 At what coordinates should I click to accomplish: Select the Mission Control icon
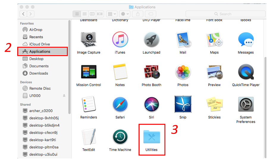(x=89, y=72)
